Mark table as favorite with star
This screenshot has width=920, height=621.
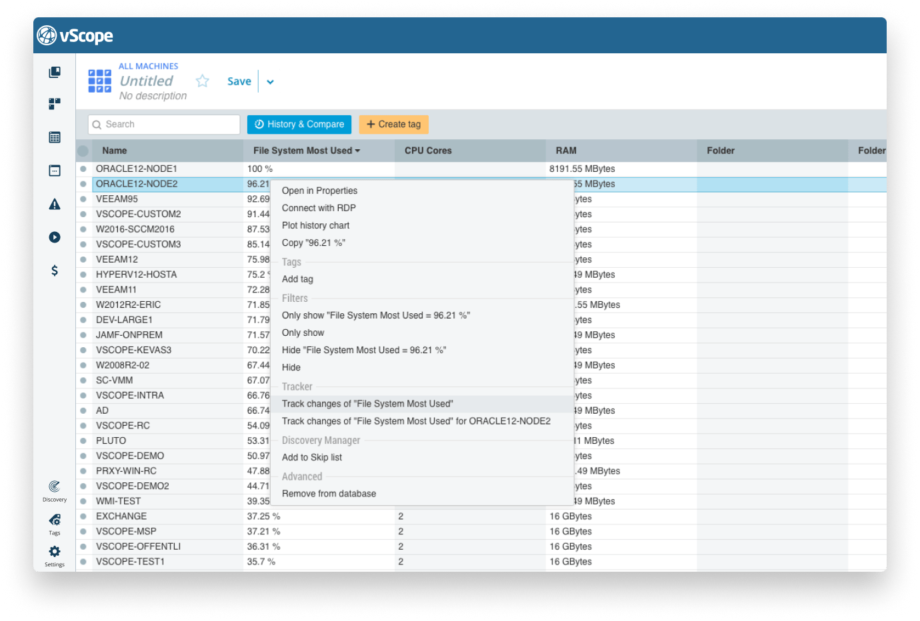203,81
